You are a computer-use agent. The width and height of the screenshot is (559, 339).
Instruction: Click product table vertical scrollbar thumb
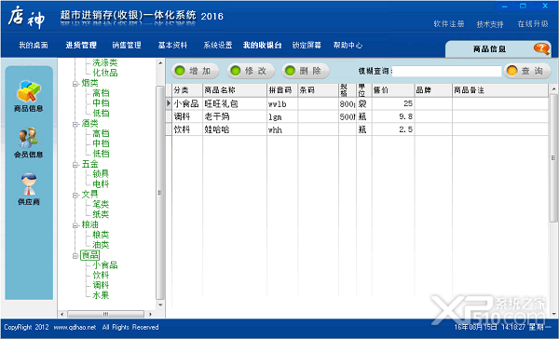tap(553, 158)
